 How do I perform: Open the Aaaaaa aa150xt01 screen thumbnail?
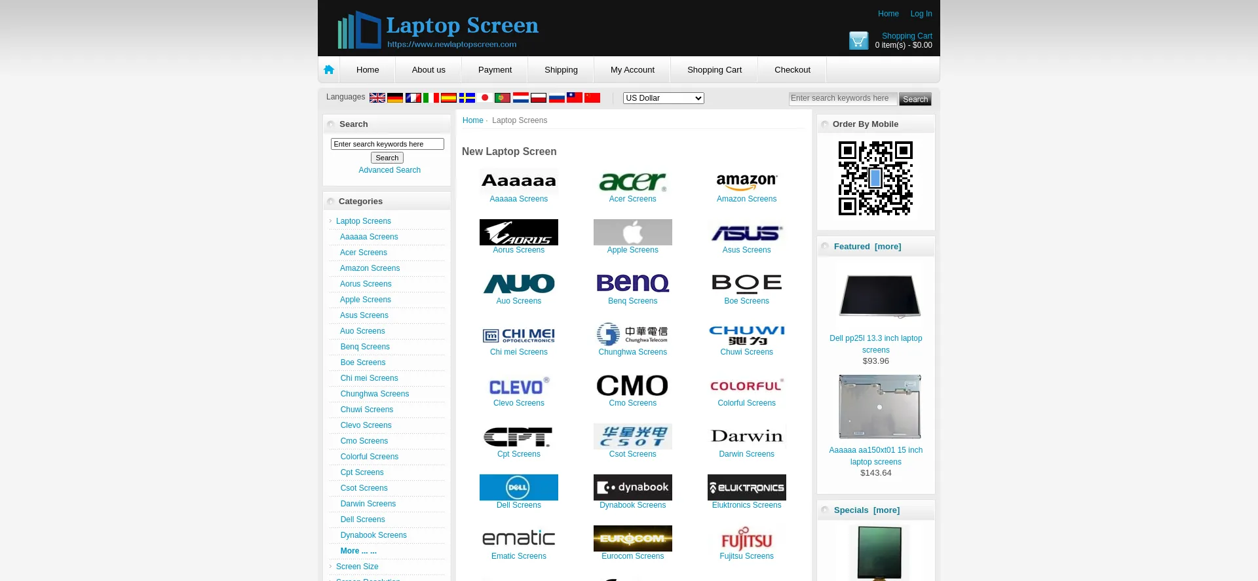880,407
